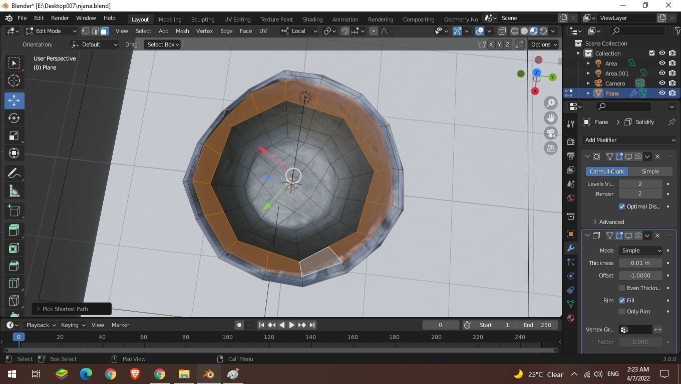Screen dimensions: 681x384
Task: Uncheck Optimal Display checkbox
Action: (622, 206)
